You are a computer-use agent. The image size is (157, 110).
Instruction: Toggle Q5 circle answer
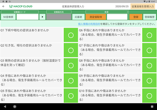[71, 96]
